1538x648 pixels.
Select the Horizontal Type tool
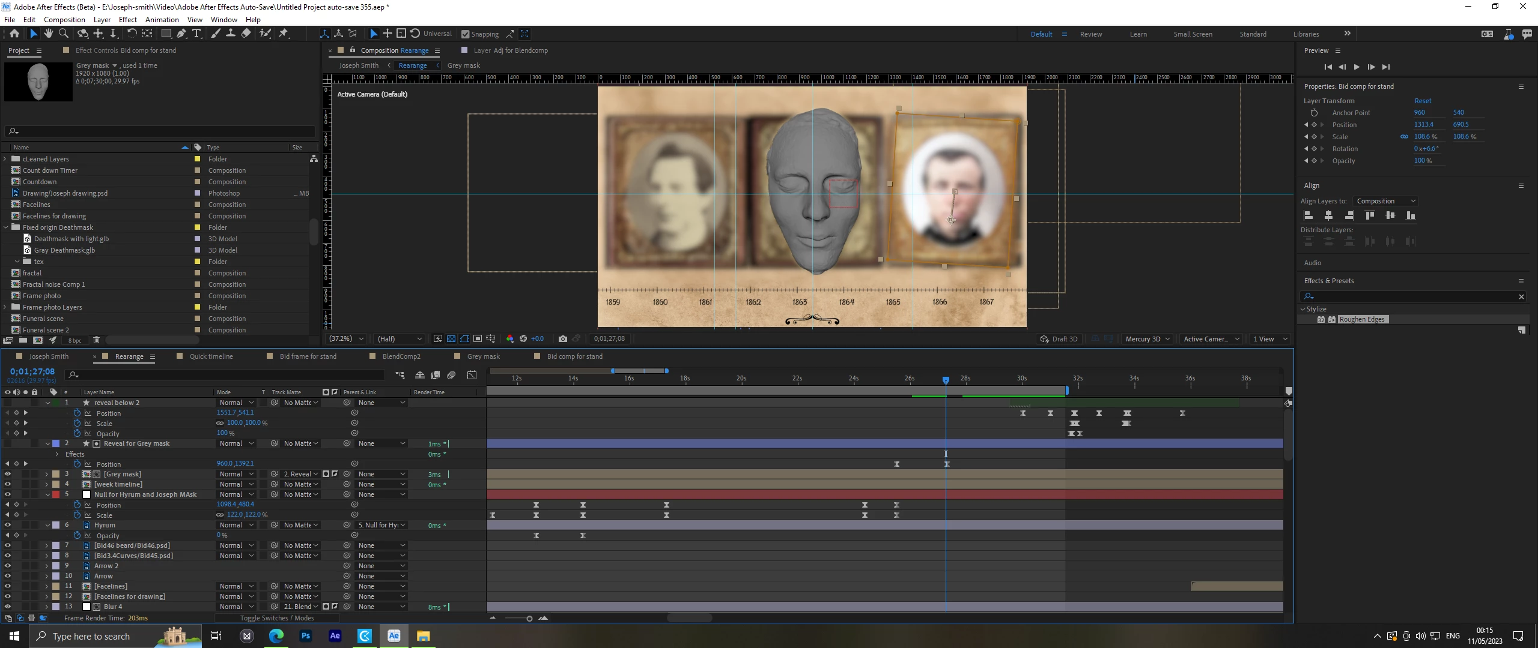pyautogui.click(x=196, y=34)
